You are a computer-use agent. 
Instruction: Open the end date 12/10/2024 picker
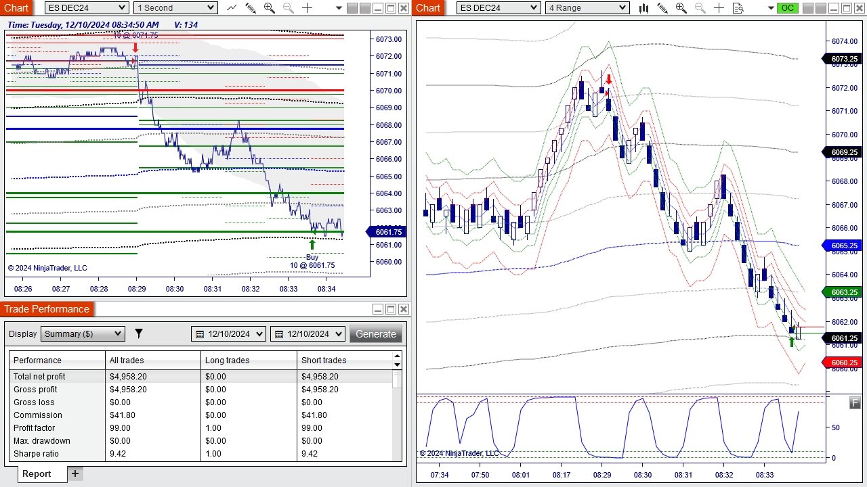tap(308, 333)
